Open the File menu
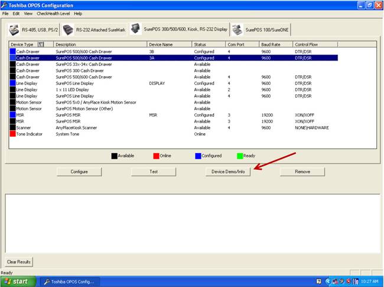The image size is (384, 287). [x=6, y=13]
